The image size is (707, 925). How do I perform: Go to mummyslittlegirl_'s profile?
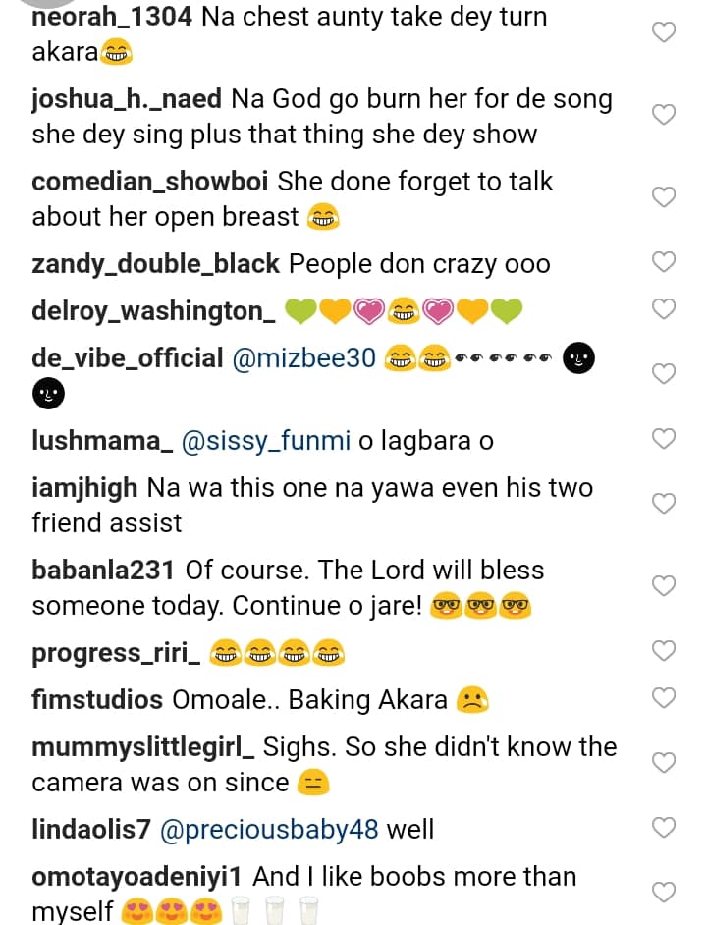(142, 747)
